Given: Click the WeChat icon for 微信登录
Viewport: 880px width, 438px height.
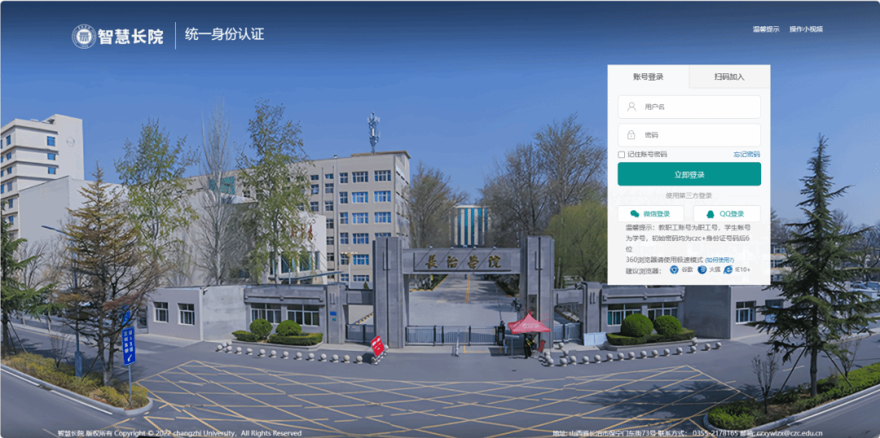Looking at the screenshot, I should [635, 213].
